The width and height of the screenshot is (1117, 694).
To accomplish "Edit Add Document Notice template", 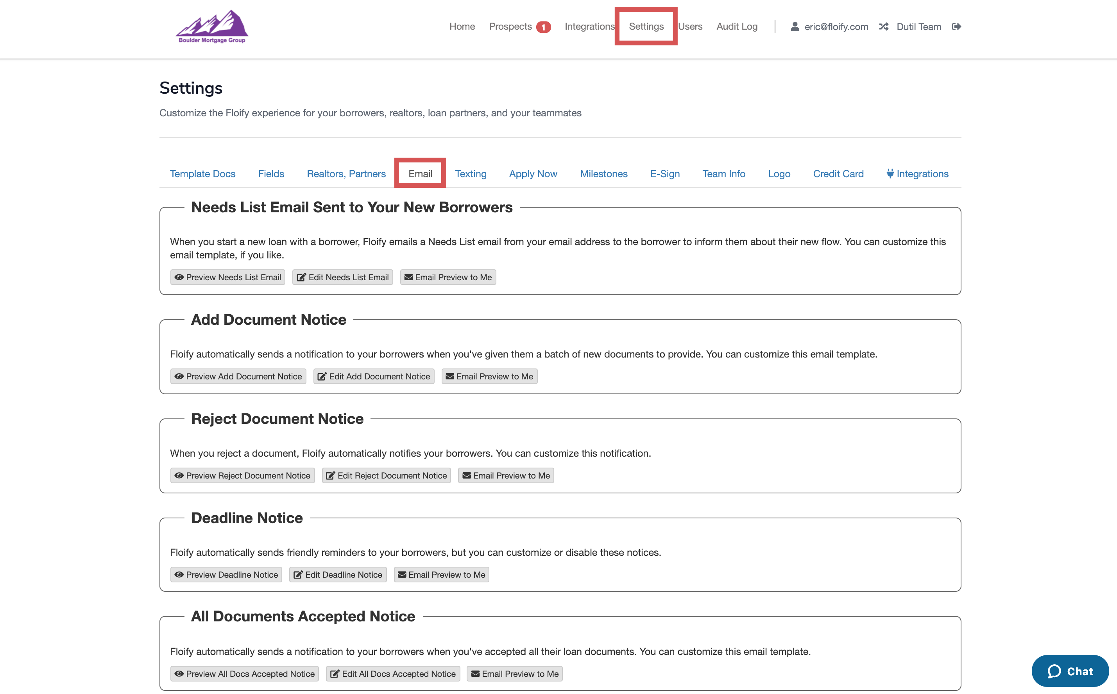I will [x=374, y=376].
